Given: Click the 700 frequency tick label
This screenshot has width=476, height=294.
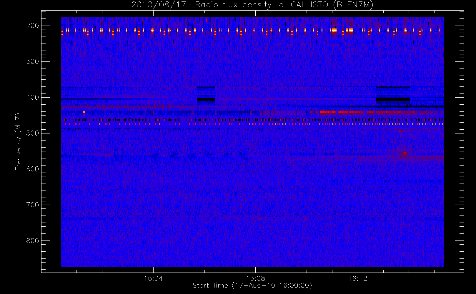Looking at the screenshot, I should tap(32, 205).
